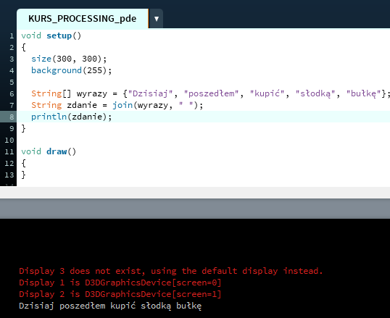Click the empty line 10 in editor

coord(203,140)
